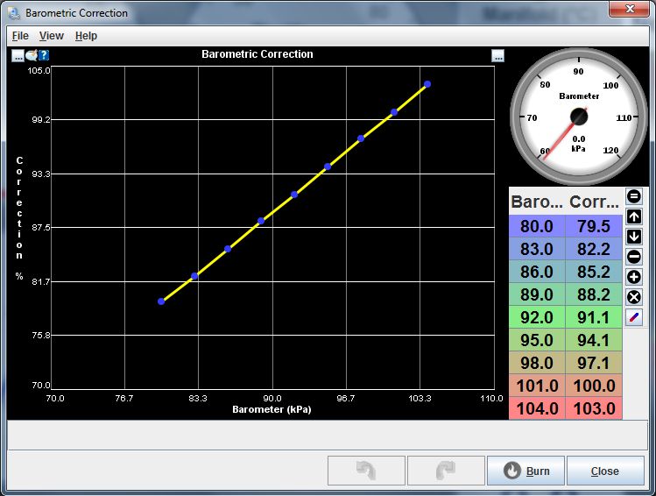Select correction cell 100.0
This screenshot has width=656, height=496.
(594, 386)
